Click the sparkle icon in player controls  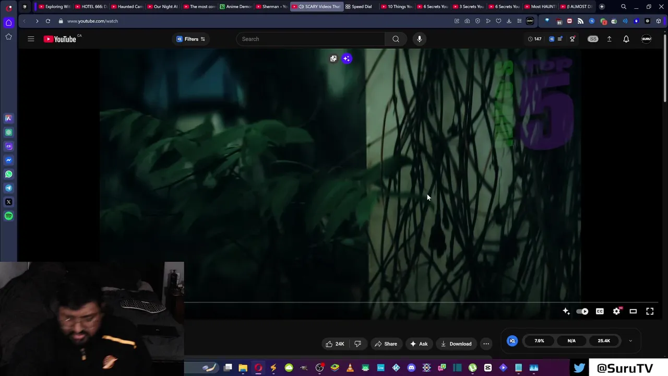click(x=566, y=311)
